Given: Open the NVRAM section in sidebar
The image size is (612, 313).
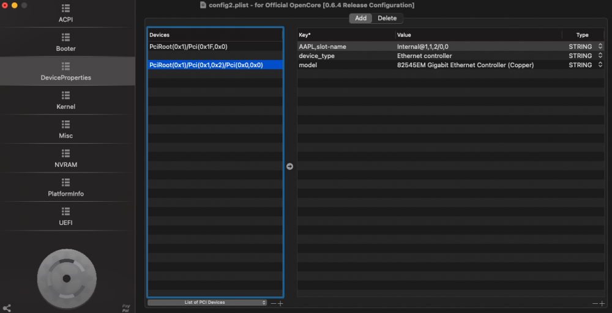Looking at the screenshot, I should (x=65, y=159).
